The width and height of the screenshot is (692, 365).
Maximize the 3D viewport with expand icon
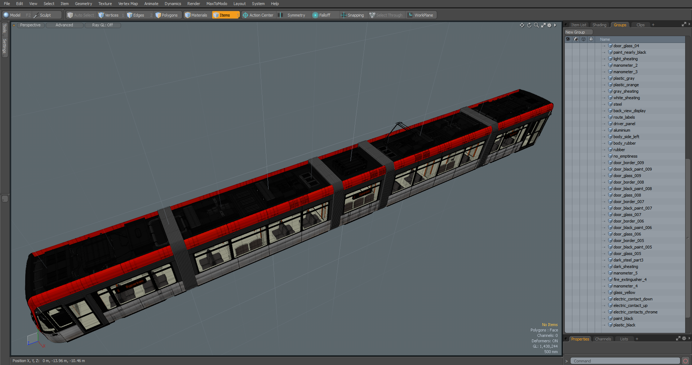pos(543,25)
